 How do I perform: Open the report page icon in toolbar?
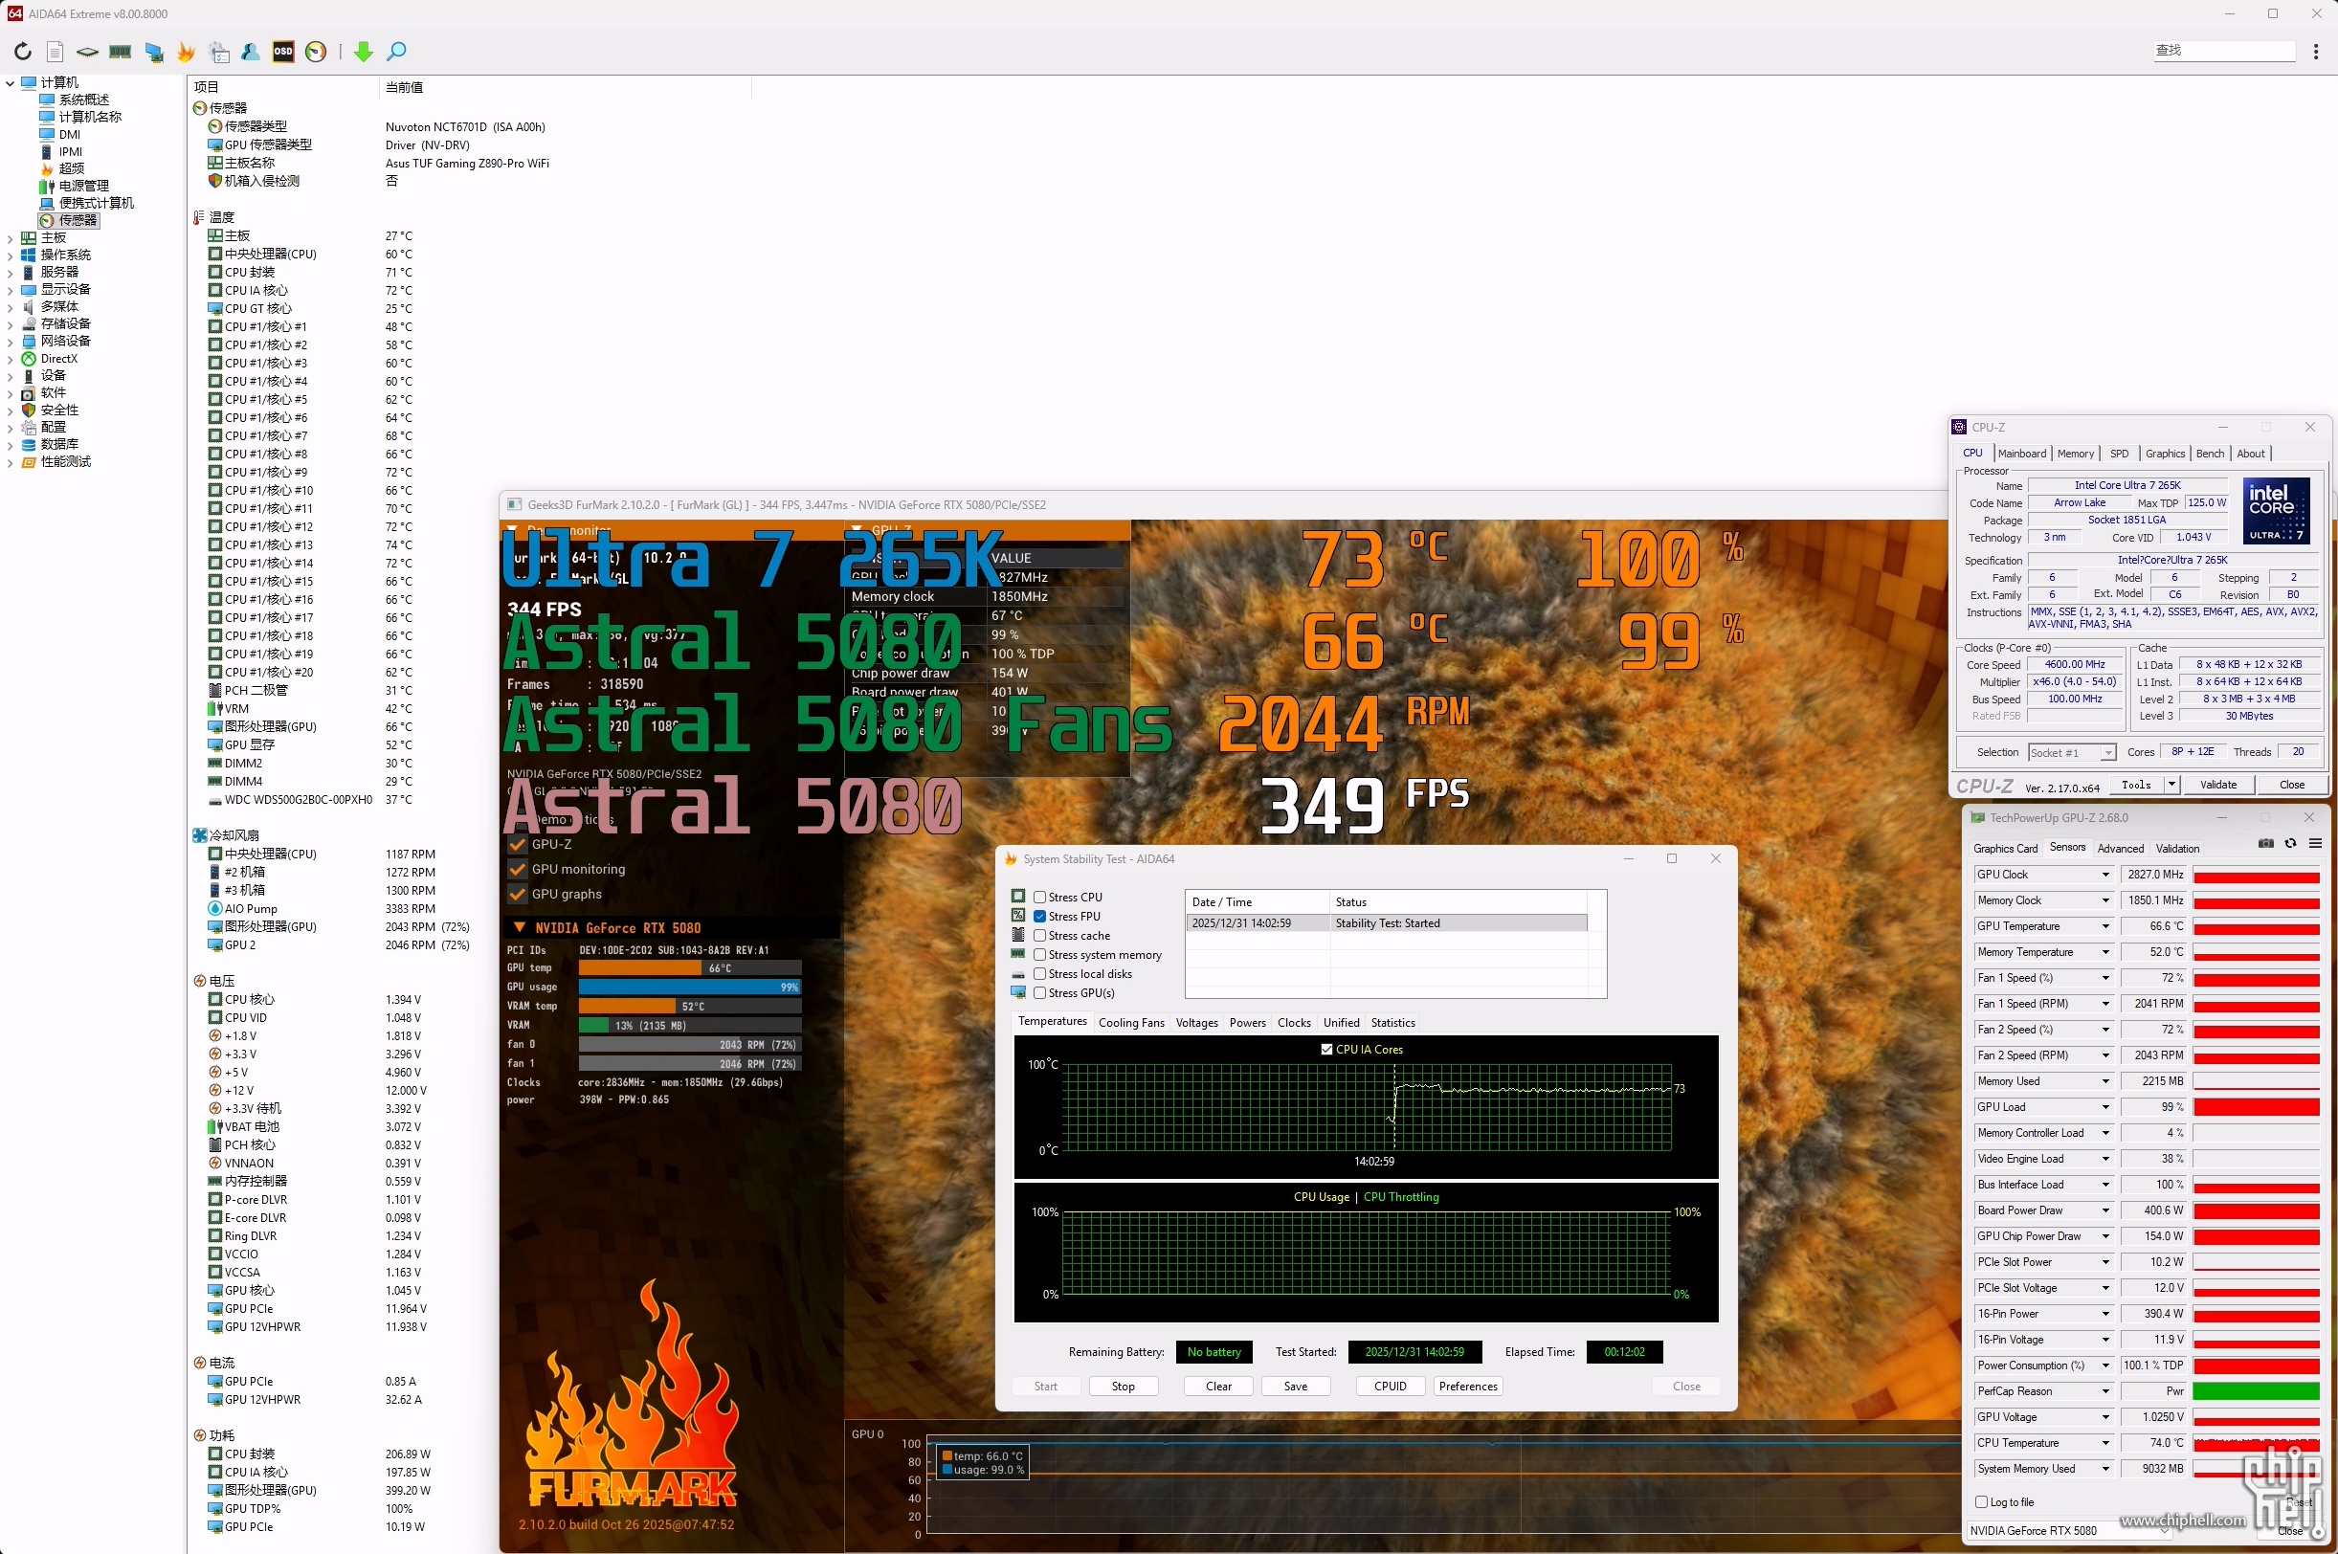click(x=56, y=52)
